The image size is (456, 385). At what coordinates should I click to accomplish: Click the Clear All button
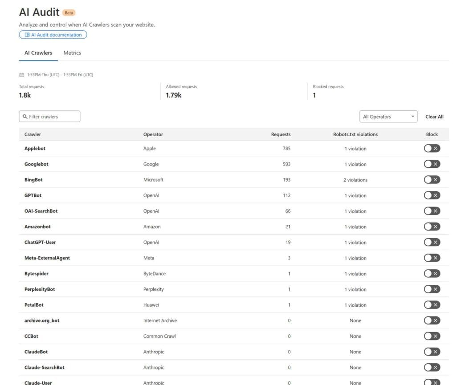[434, 117]
